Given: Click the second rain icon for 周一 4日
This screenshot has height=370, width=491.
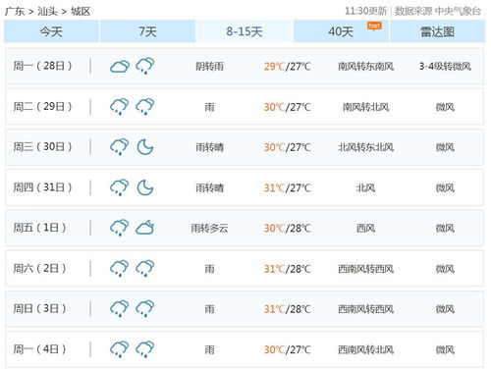Looking at the screenshot, I should [x=145, y=349].
